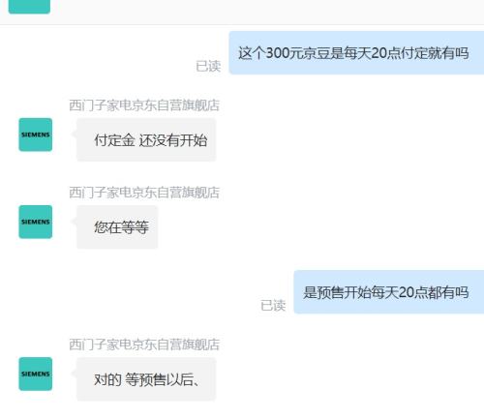Image resolution: width=484 pixels, height=420 pixels.
Task: Open Siemens avatar beside '付定金 还没有开始' message
Action: click(x=36, y=135)
